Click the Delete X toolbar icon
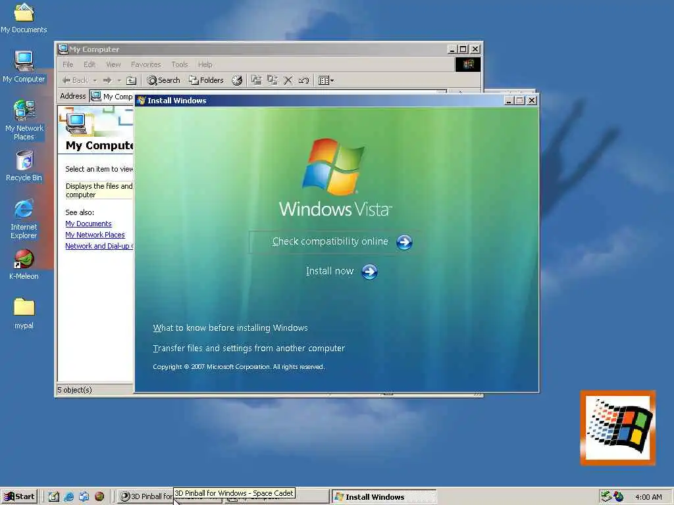The image size is (674, 505). [x=288, y=80]
